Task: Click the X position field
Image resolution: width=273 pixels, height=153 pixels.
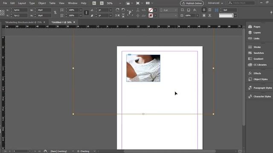Action: (20, 10)
